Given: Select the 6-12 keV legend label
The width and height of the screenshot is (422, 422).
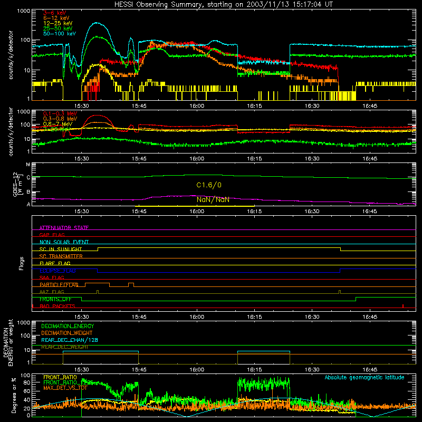Looking at the screenshot, I should click(56, 18).
